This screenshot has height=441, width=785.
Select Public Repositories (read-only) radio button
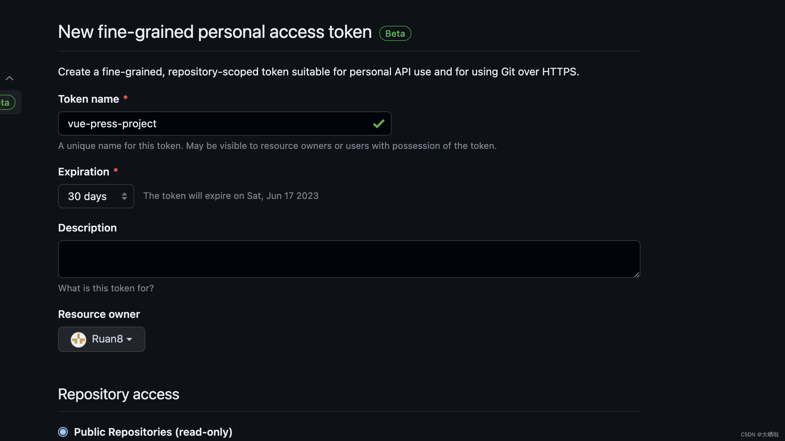coord(63,432)
